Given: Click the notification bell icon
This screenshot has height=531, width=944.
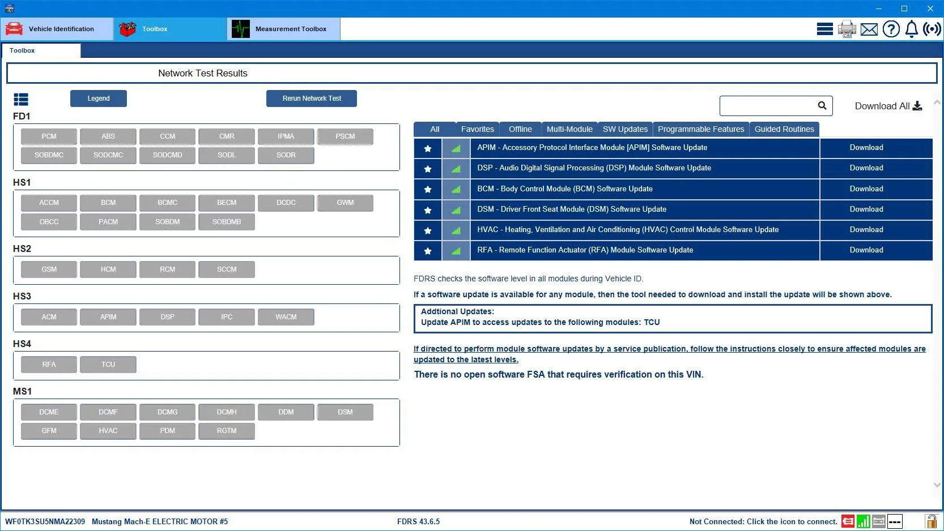Looking at the screenshot, I should 911,29.
